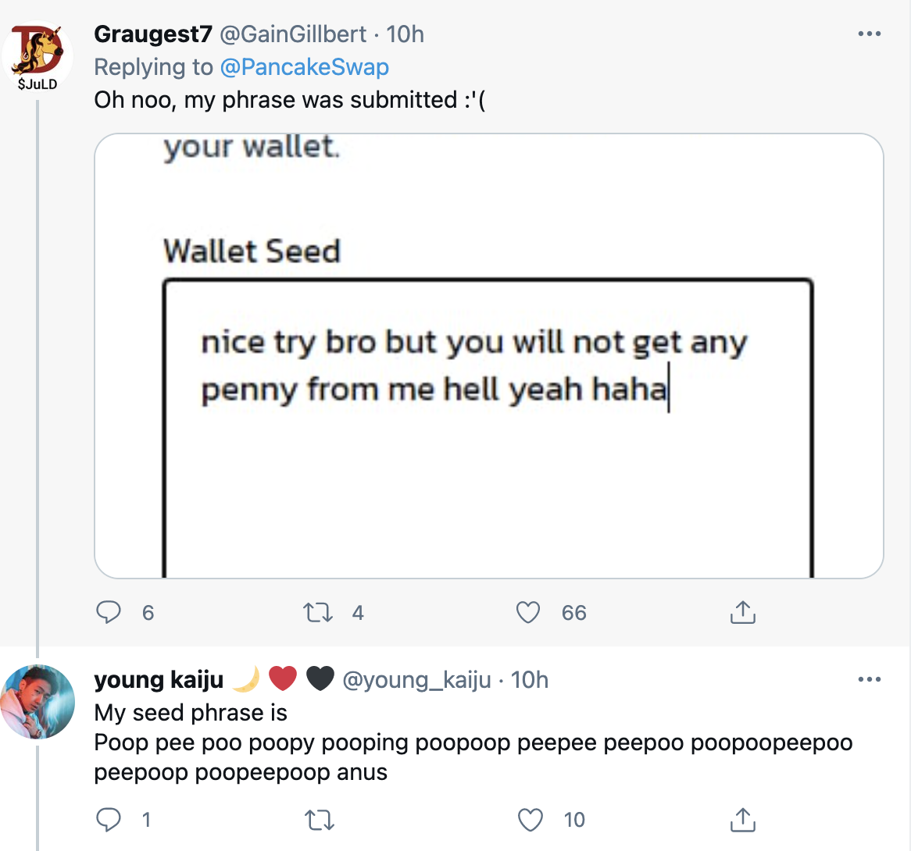Viewport: 911px width, 851px height.
Task: Open Graugest7's profile name link
Action: point(152,34)
